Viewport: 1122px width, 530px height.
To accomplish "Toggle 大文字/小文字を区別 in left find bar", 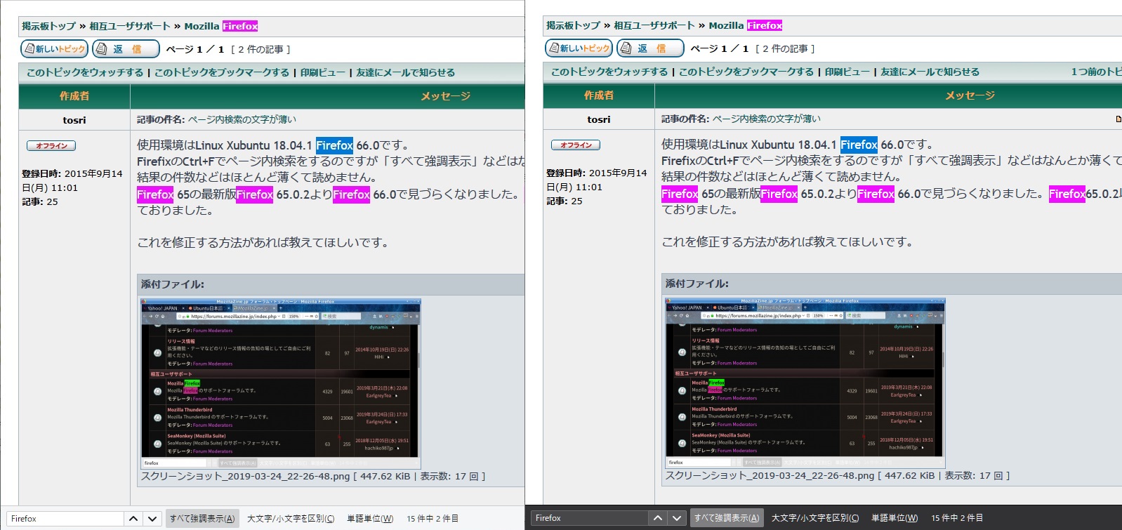I will 291,519.
